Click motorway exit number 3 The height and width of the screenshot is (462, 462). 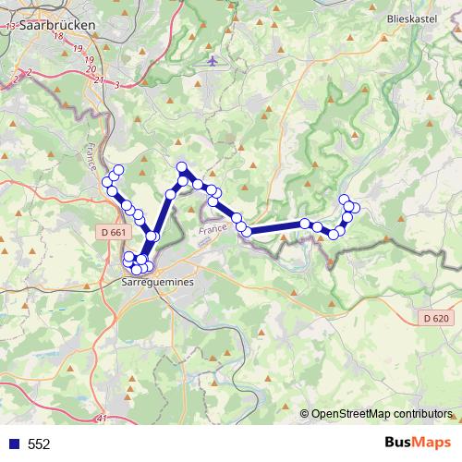pos(116,85)
